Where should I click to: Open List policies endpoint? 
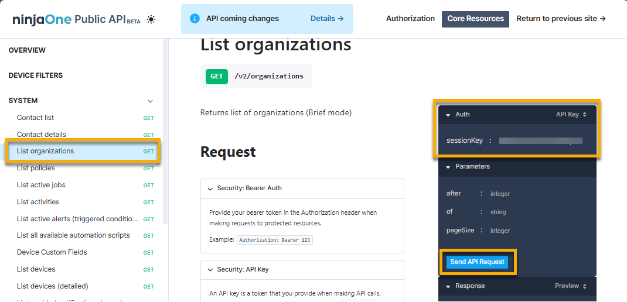85,168
